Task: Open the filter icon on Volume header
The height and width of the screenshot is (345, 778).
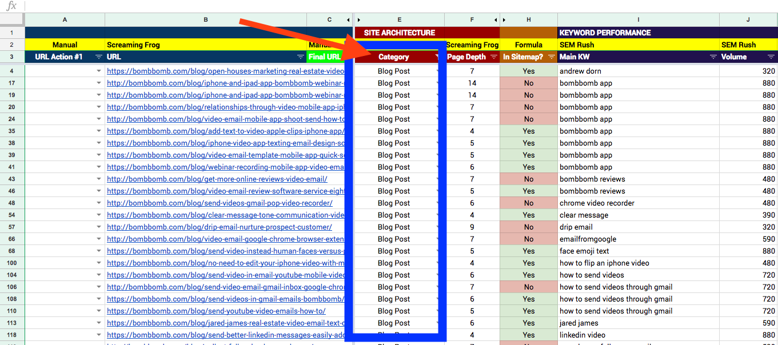Action: [x=771, y=57]
